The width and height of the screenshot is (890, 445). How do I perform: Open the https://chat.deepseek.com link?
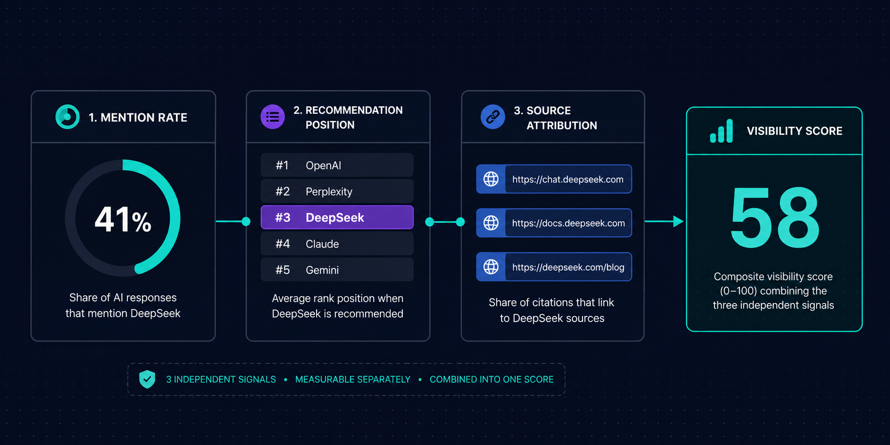tap(554, 179)
